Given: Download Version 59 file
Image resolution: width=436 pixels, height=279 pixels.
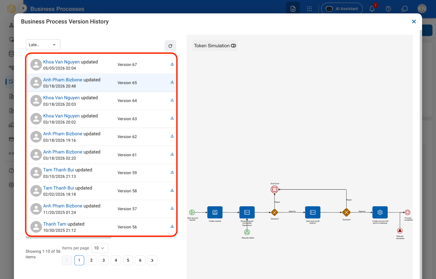Looking at the screenshot, I should (172, 172).
